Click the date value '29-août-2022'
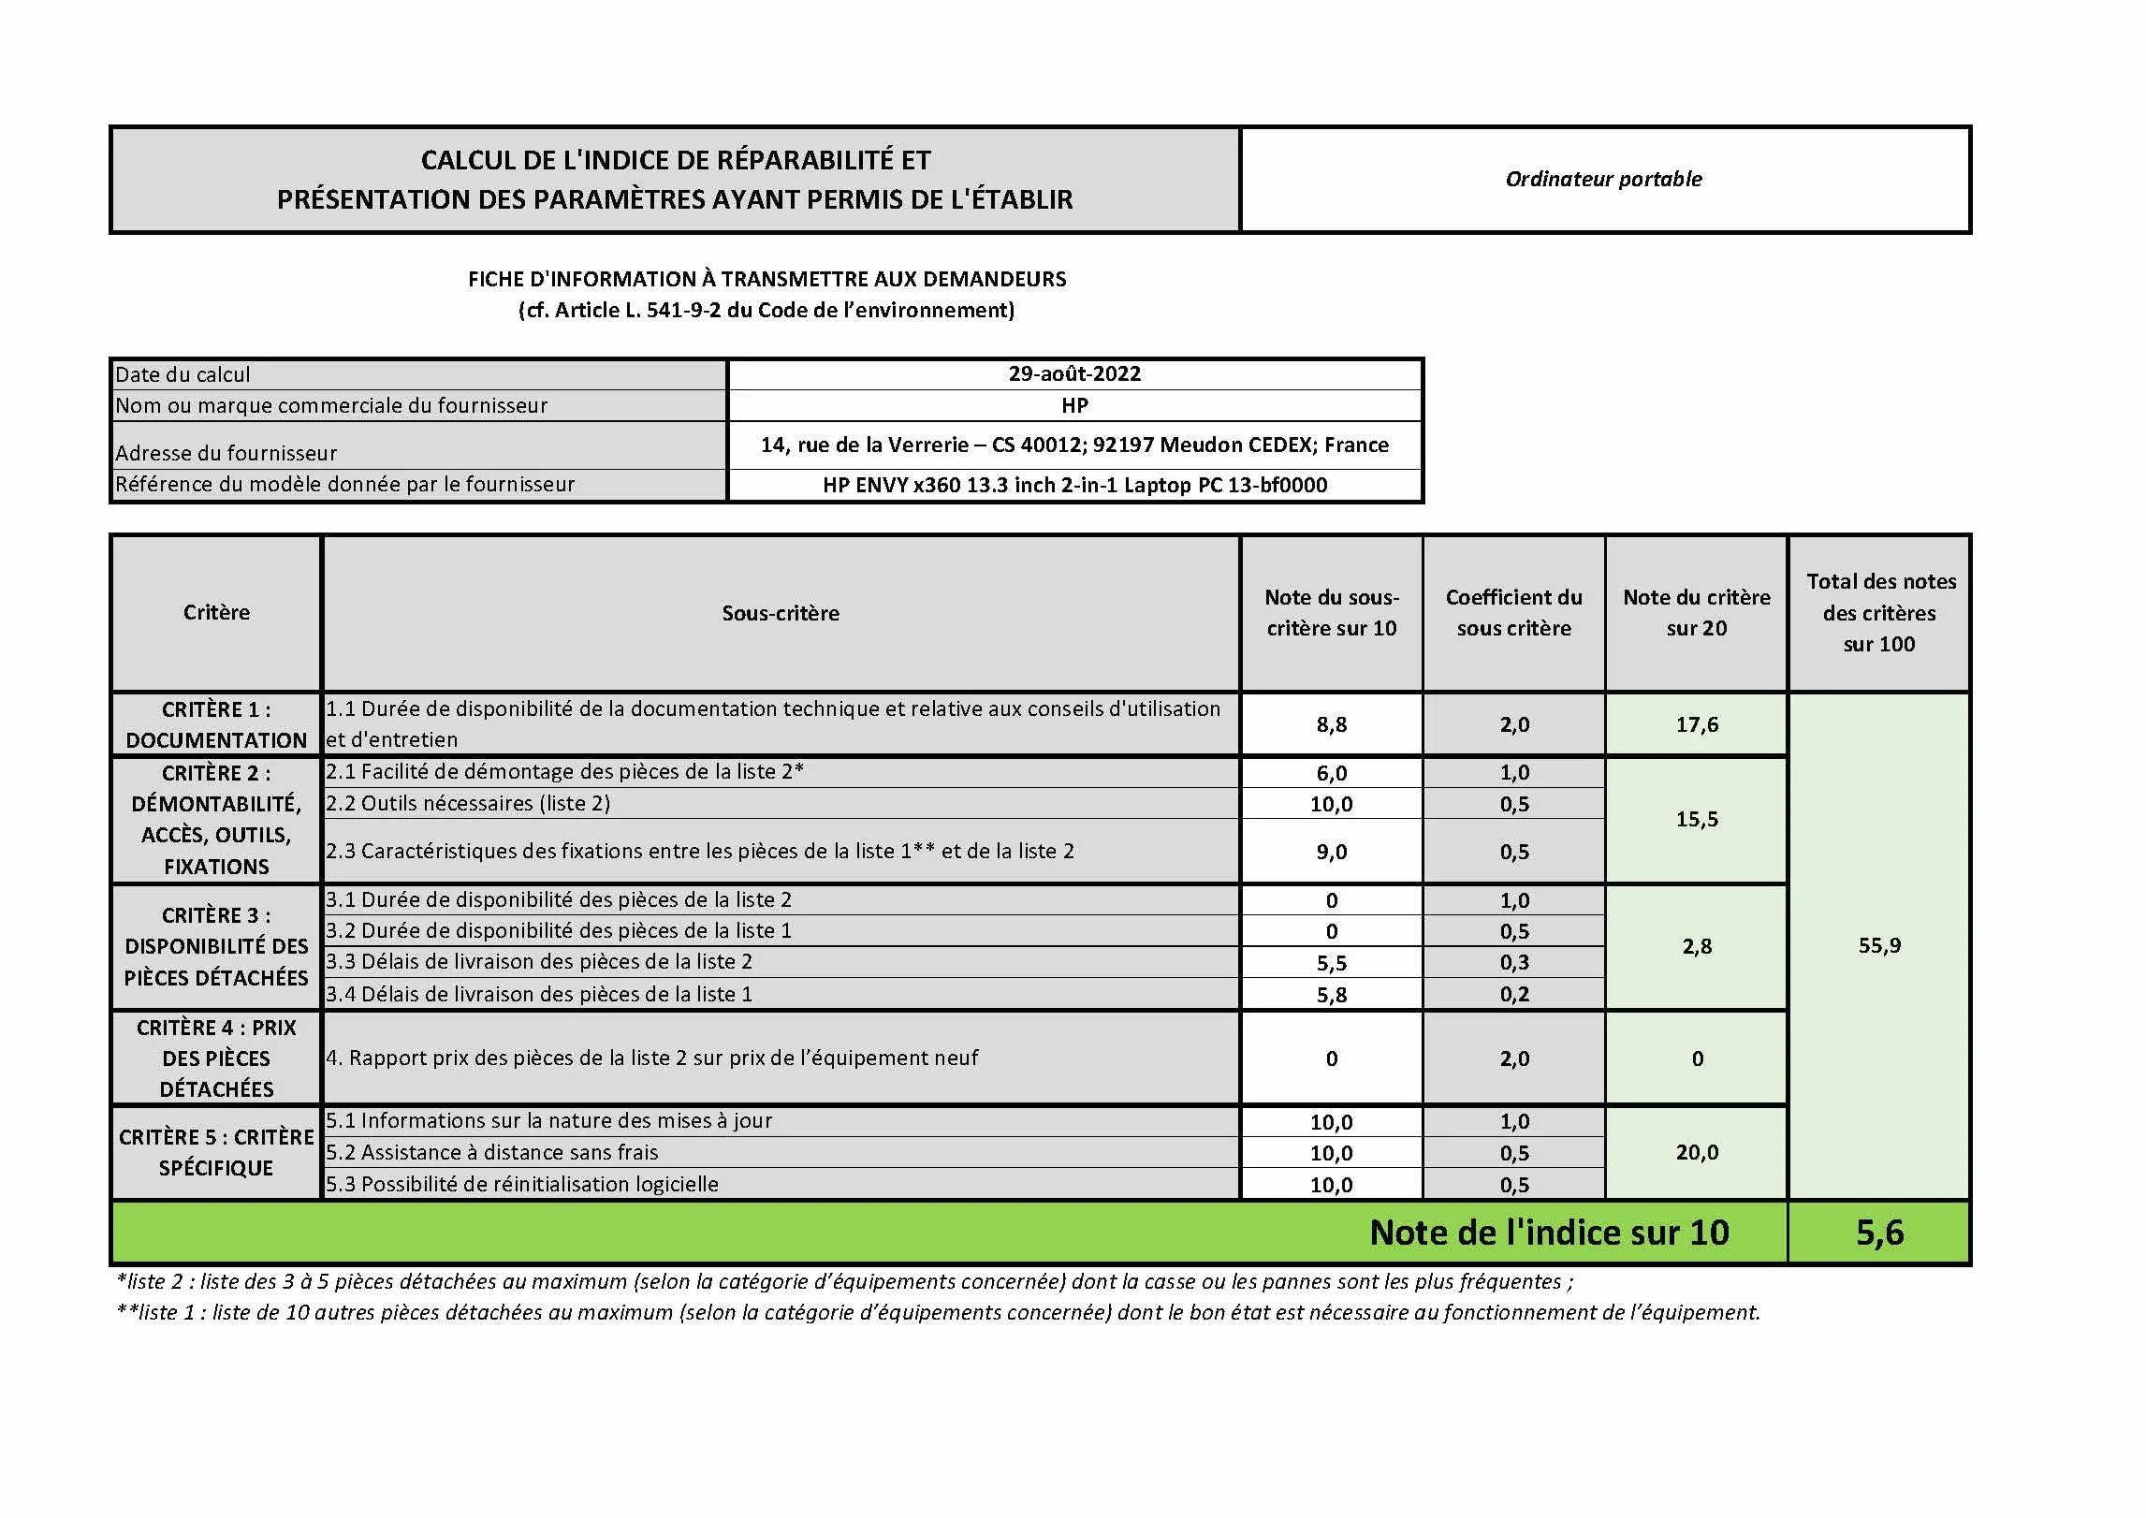 coord(1074,373)
